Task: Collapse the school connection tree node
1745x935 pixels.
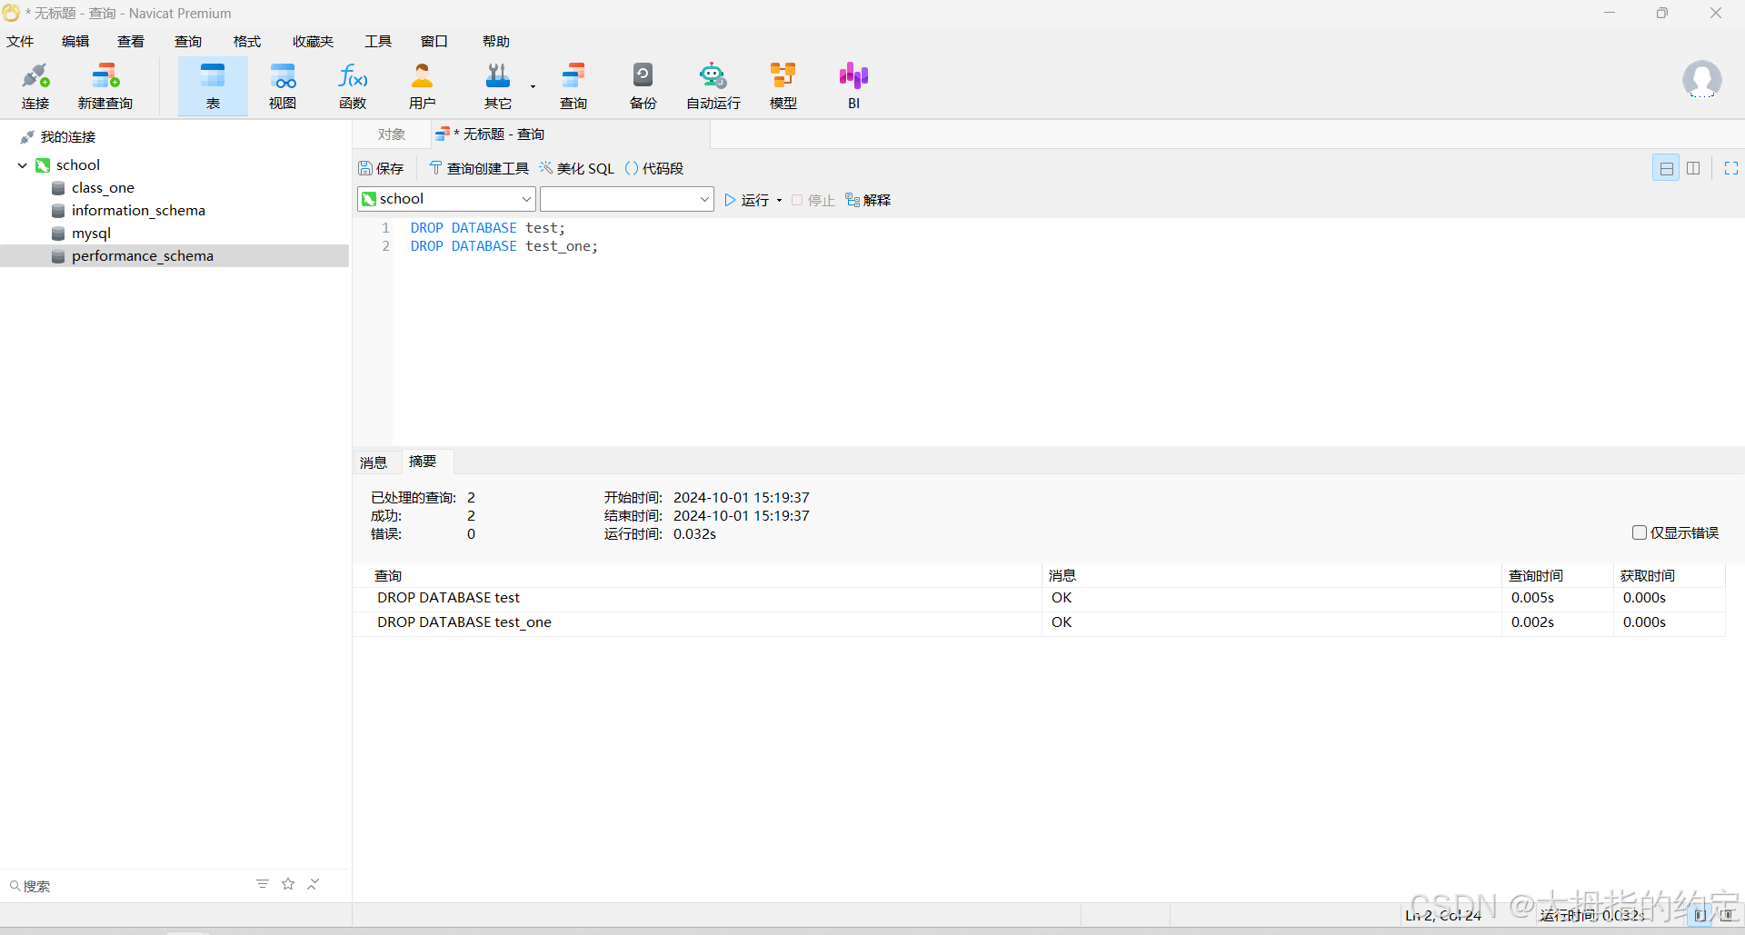Action: [x=23, y=165]
